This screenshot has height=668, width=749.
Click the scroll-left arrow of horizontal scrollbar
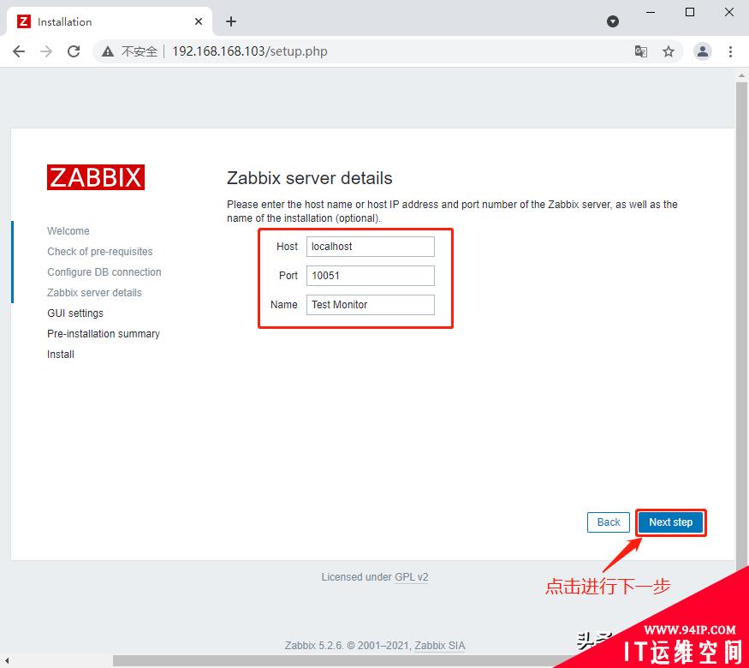click(x=7, y=661)
